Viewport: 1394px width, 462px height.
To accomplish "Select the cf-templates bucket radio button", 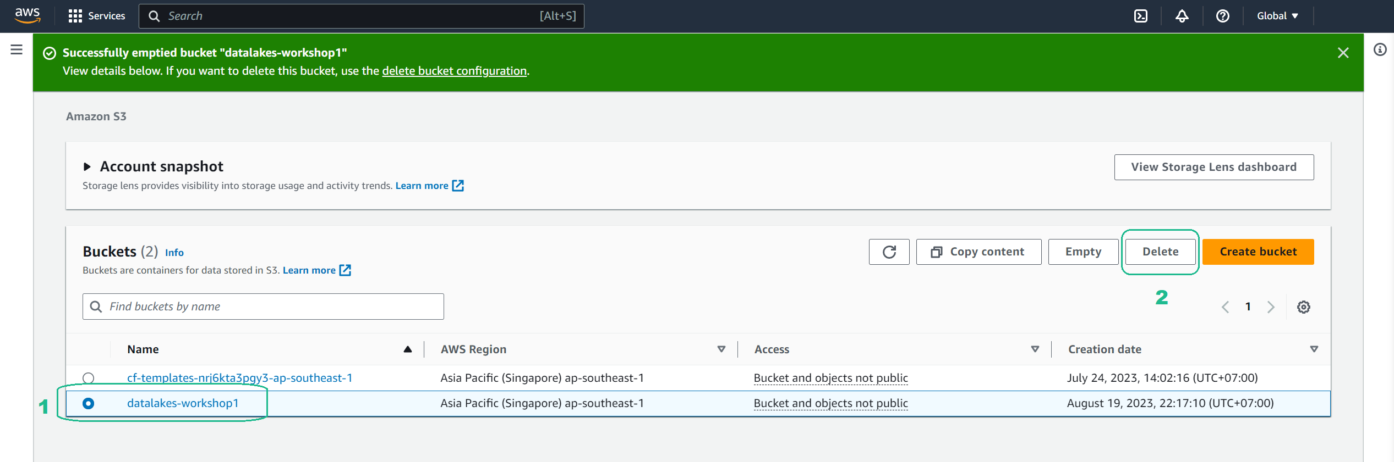I will pyautogui.click(x=88, y=378).
